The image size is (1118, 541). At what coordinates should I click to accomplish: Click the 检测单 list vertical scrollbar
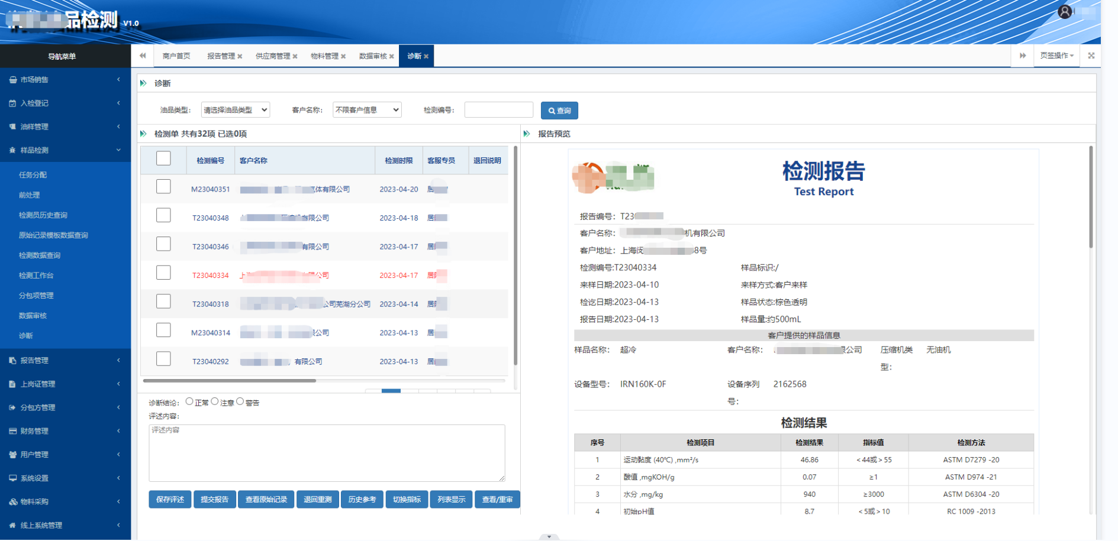pyautogui.click(x=515, y=255)
